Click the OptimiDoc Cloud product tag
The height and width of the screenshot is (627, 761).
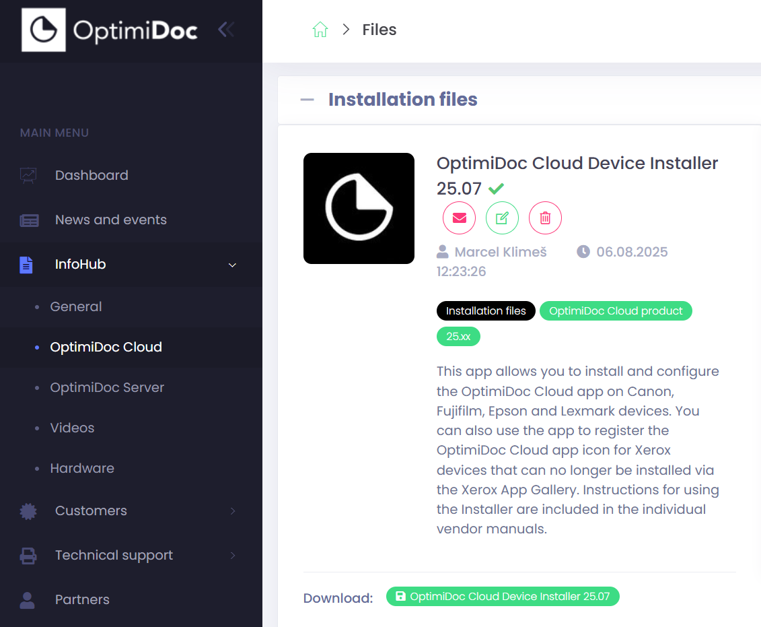click(x=615, y=311)
